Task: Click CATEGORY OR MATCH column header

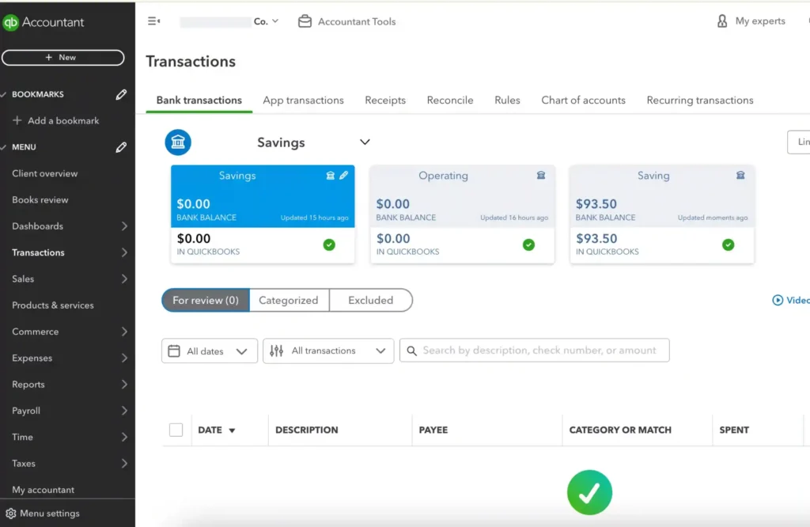Action: click(x=620, y=430)
